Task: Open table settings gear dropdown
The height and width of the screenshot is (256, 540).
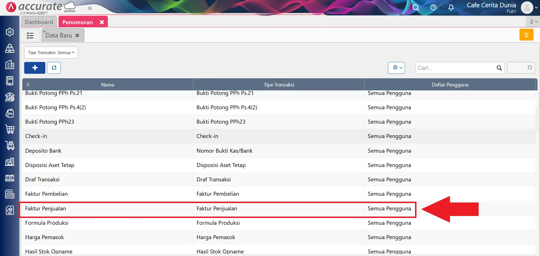Action: (396, 68)
